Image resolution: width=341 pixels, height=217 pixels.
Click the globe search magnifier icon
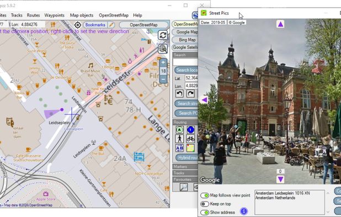coord(163,49)
